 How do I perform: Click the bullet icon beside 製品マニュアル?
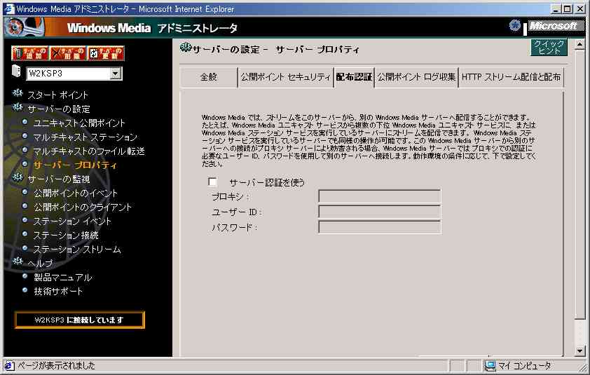click(25, 276)
